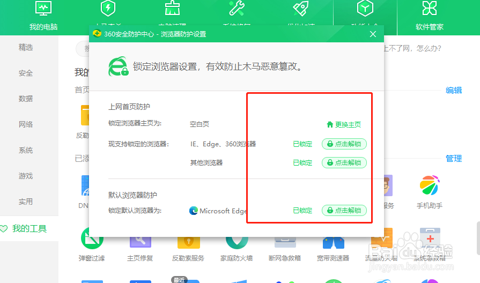Click the 空白页 homepage value

(200, 124)
